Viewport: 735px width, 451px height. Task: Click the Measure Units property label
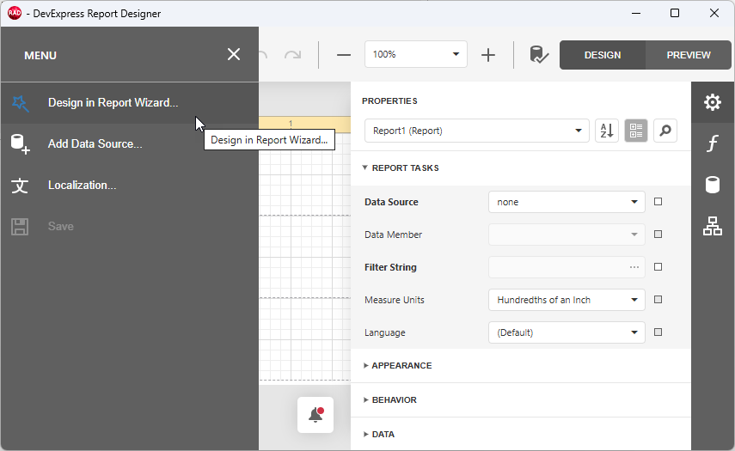click(395, 300)
